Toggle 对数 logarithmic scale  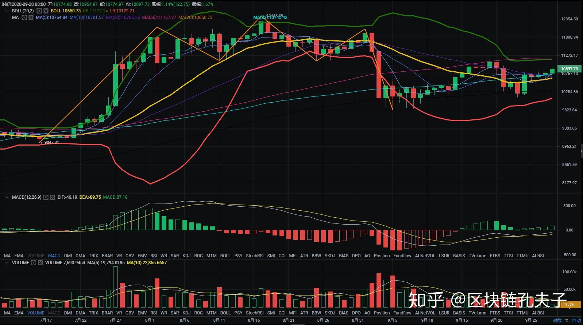pos(557,321)
